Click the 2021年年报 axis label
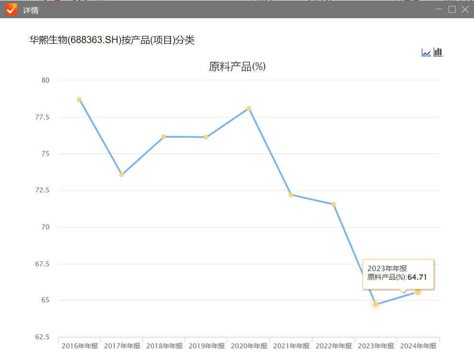474x355 pixels. click(292, 346)
